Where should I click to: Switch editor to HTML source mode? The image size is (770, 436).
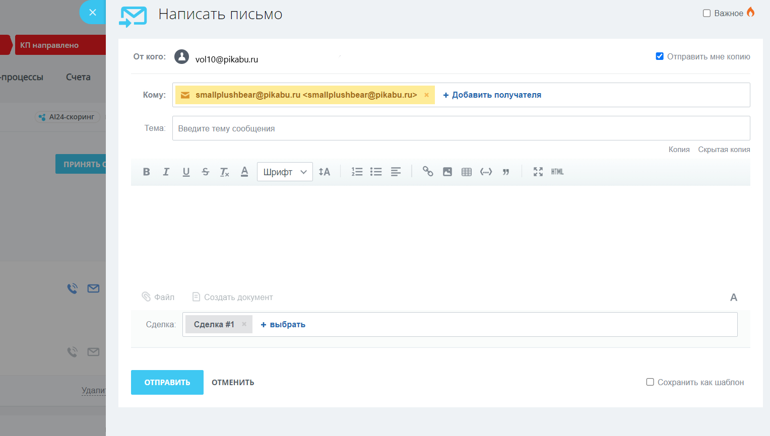tap(557, 172)
